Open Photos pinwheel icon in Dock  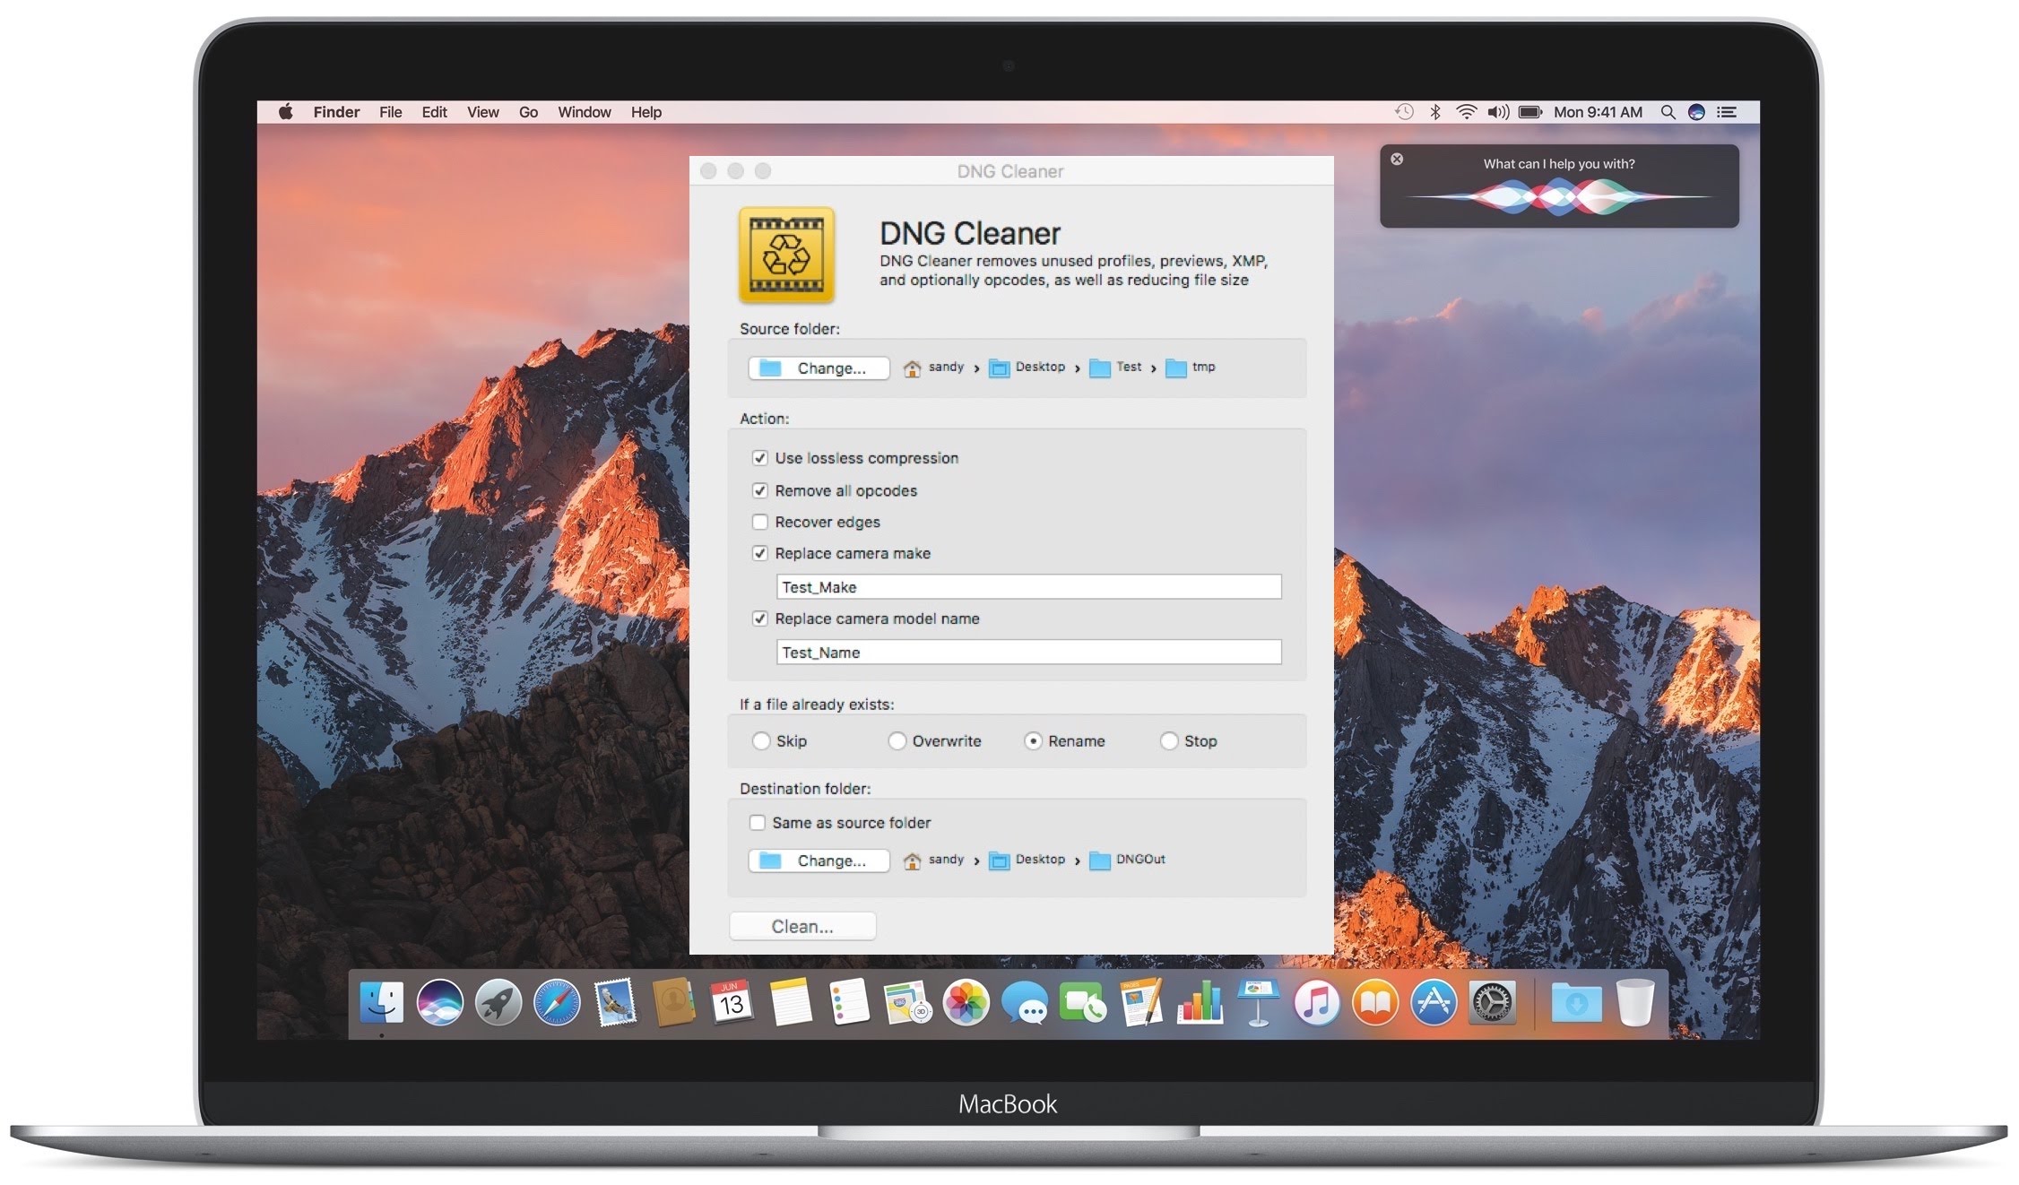point(966,1002)
